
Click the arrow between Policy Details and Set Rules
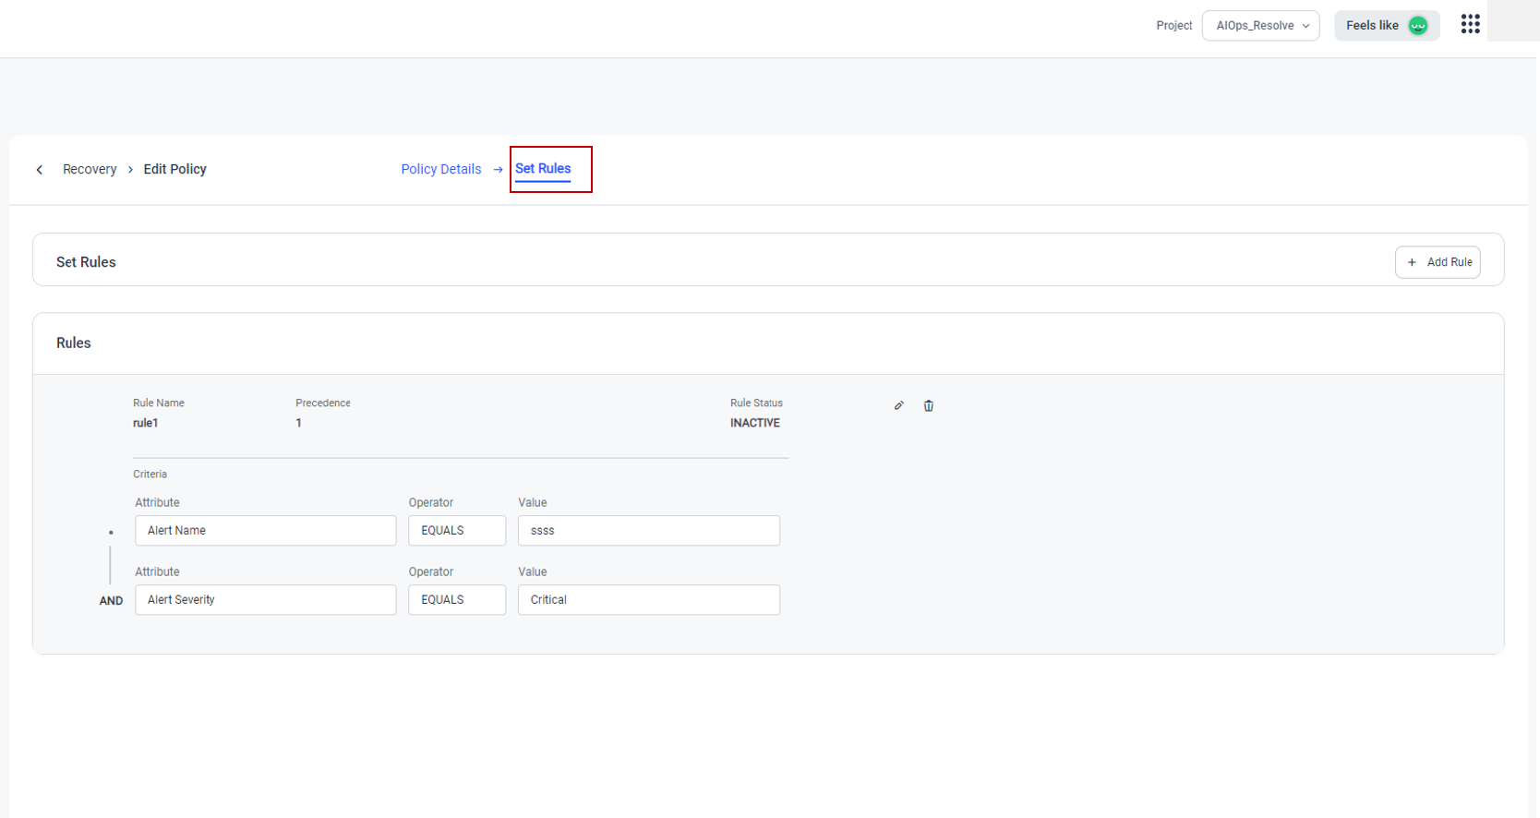point(498,170)
